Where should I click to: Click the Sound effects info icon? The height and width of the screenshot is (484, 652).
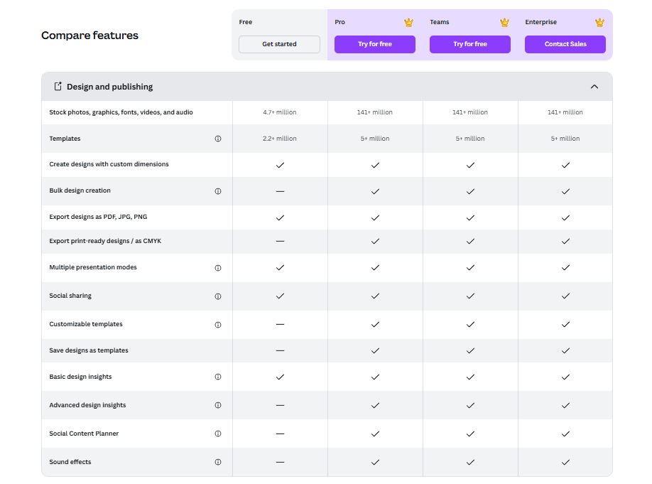(218, 461)
